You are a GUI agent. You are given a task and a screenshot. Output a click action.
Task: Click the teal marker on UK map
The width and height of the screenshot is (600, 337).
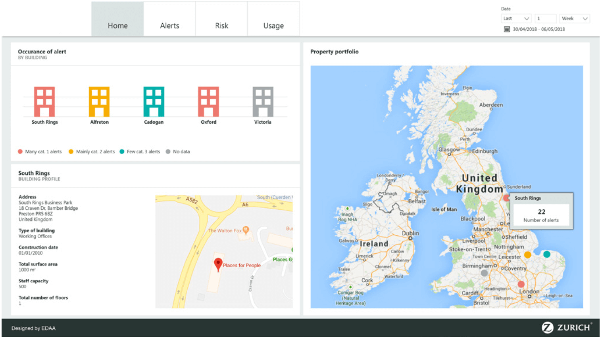(547, 254)
